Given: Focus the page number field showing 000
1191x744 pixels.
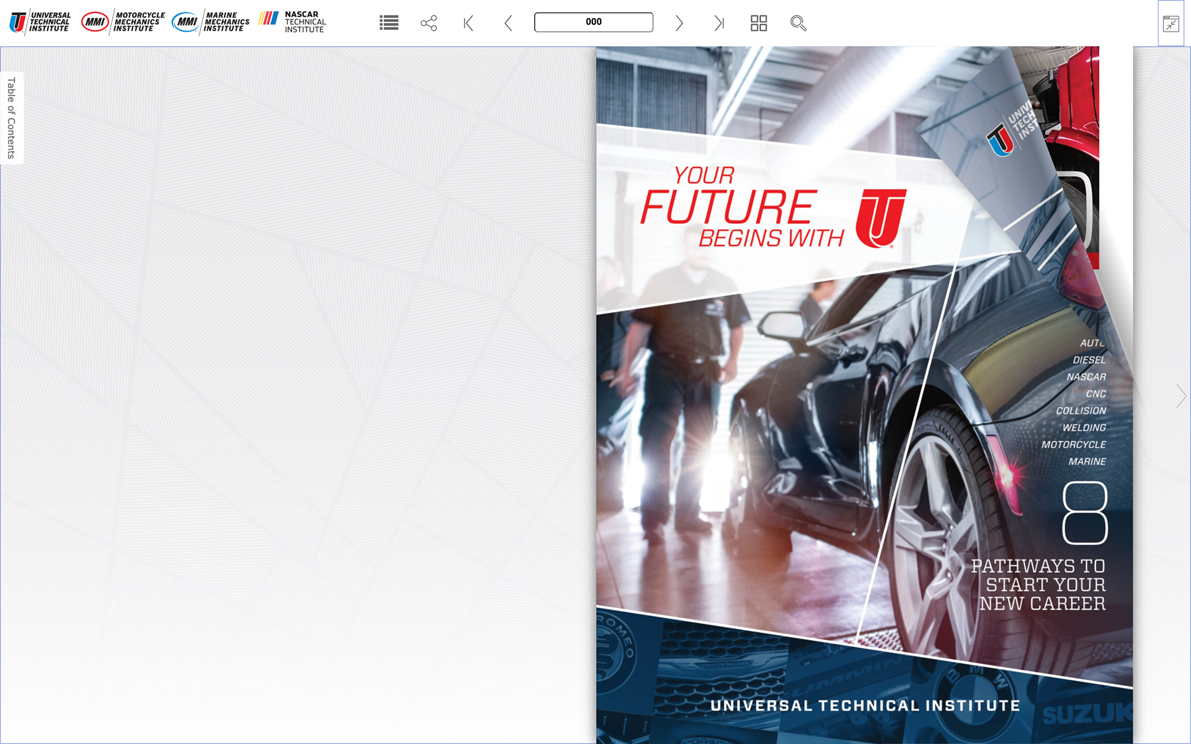Looking at the screenshot, I should [x=594, y=22].
